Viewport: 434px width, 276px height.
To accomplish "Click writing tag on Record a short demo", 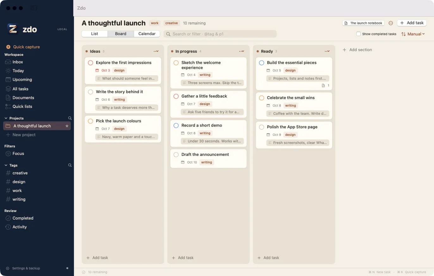I will coord(205,133).
